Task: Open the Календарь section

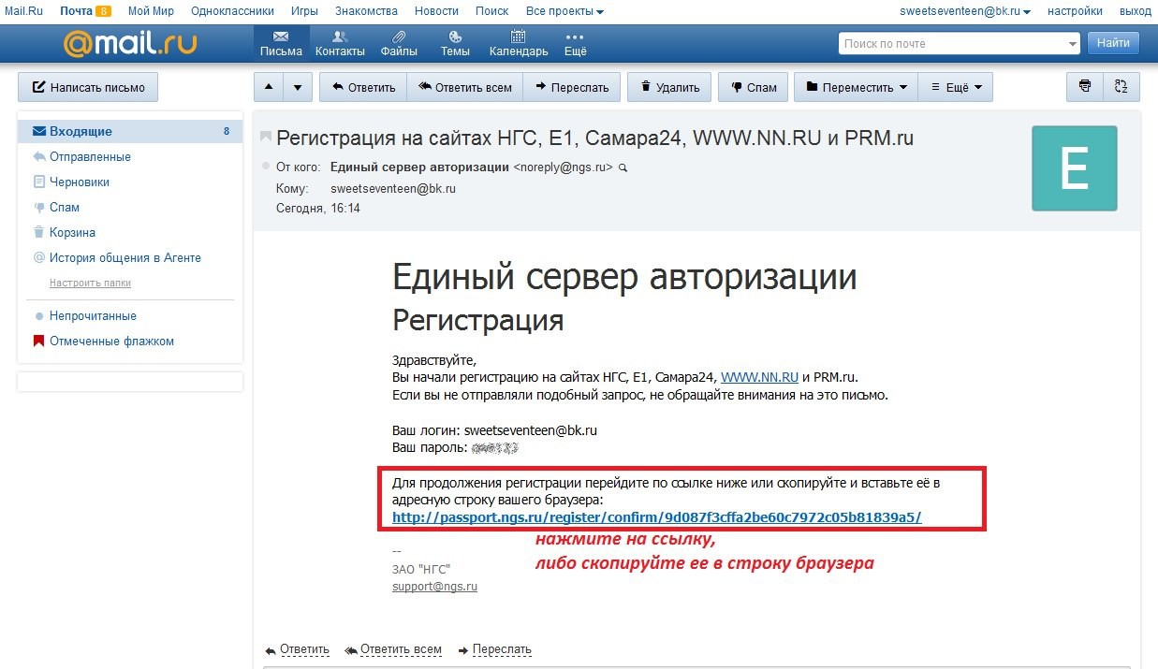Action: 519,43
